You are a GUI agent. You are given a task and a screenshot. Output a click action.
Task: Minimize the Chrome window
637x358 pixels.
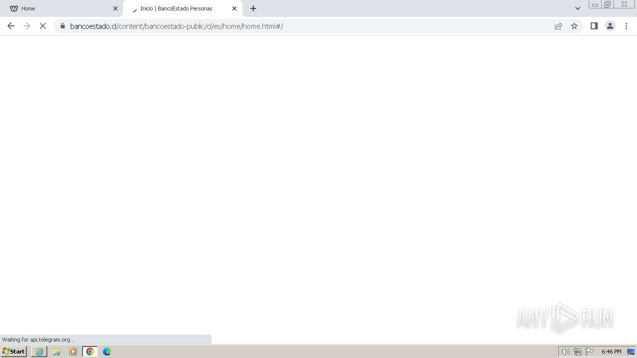click(x=595, y=4)
